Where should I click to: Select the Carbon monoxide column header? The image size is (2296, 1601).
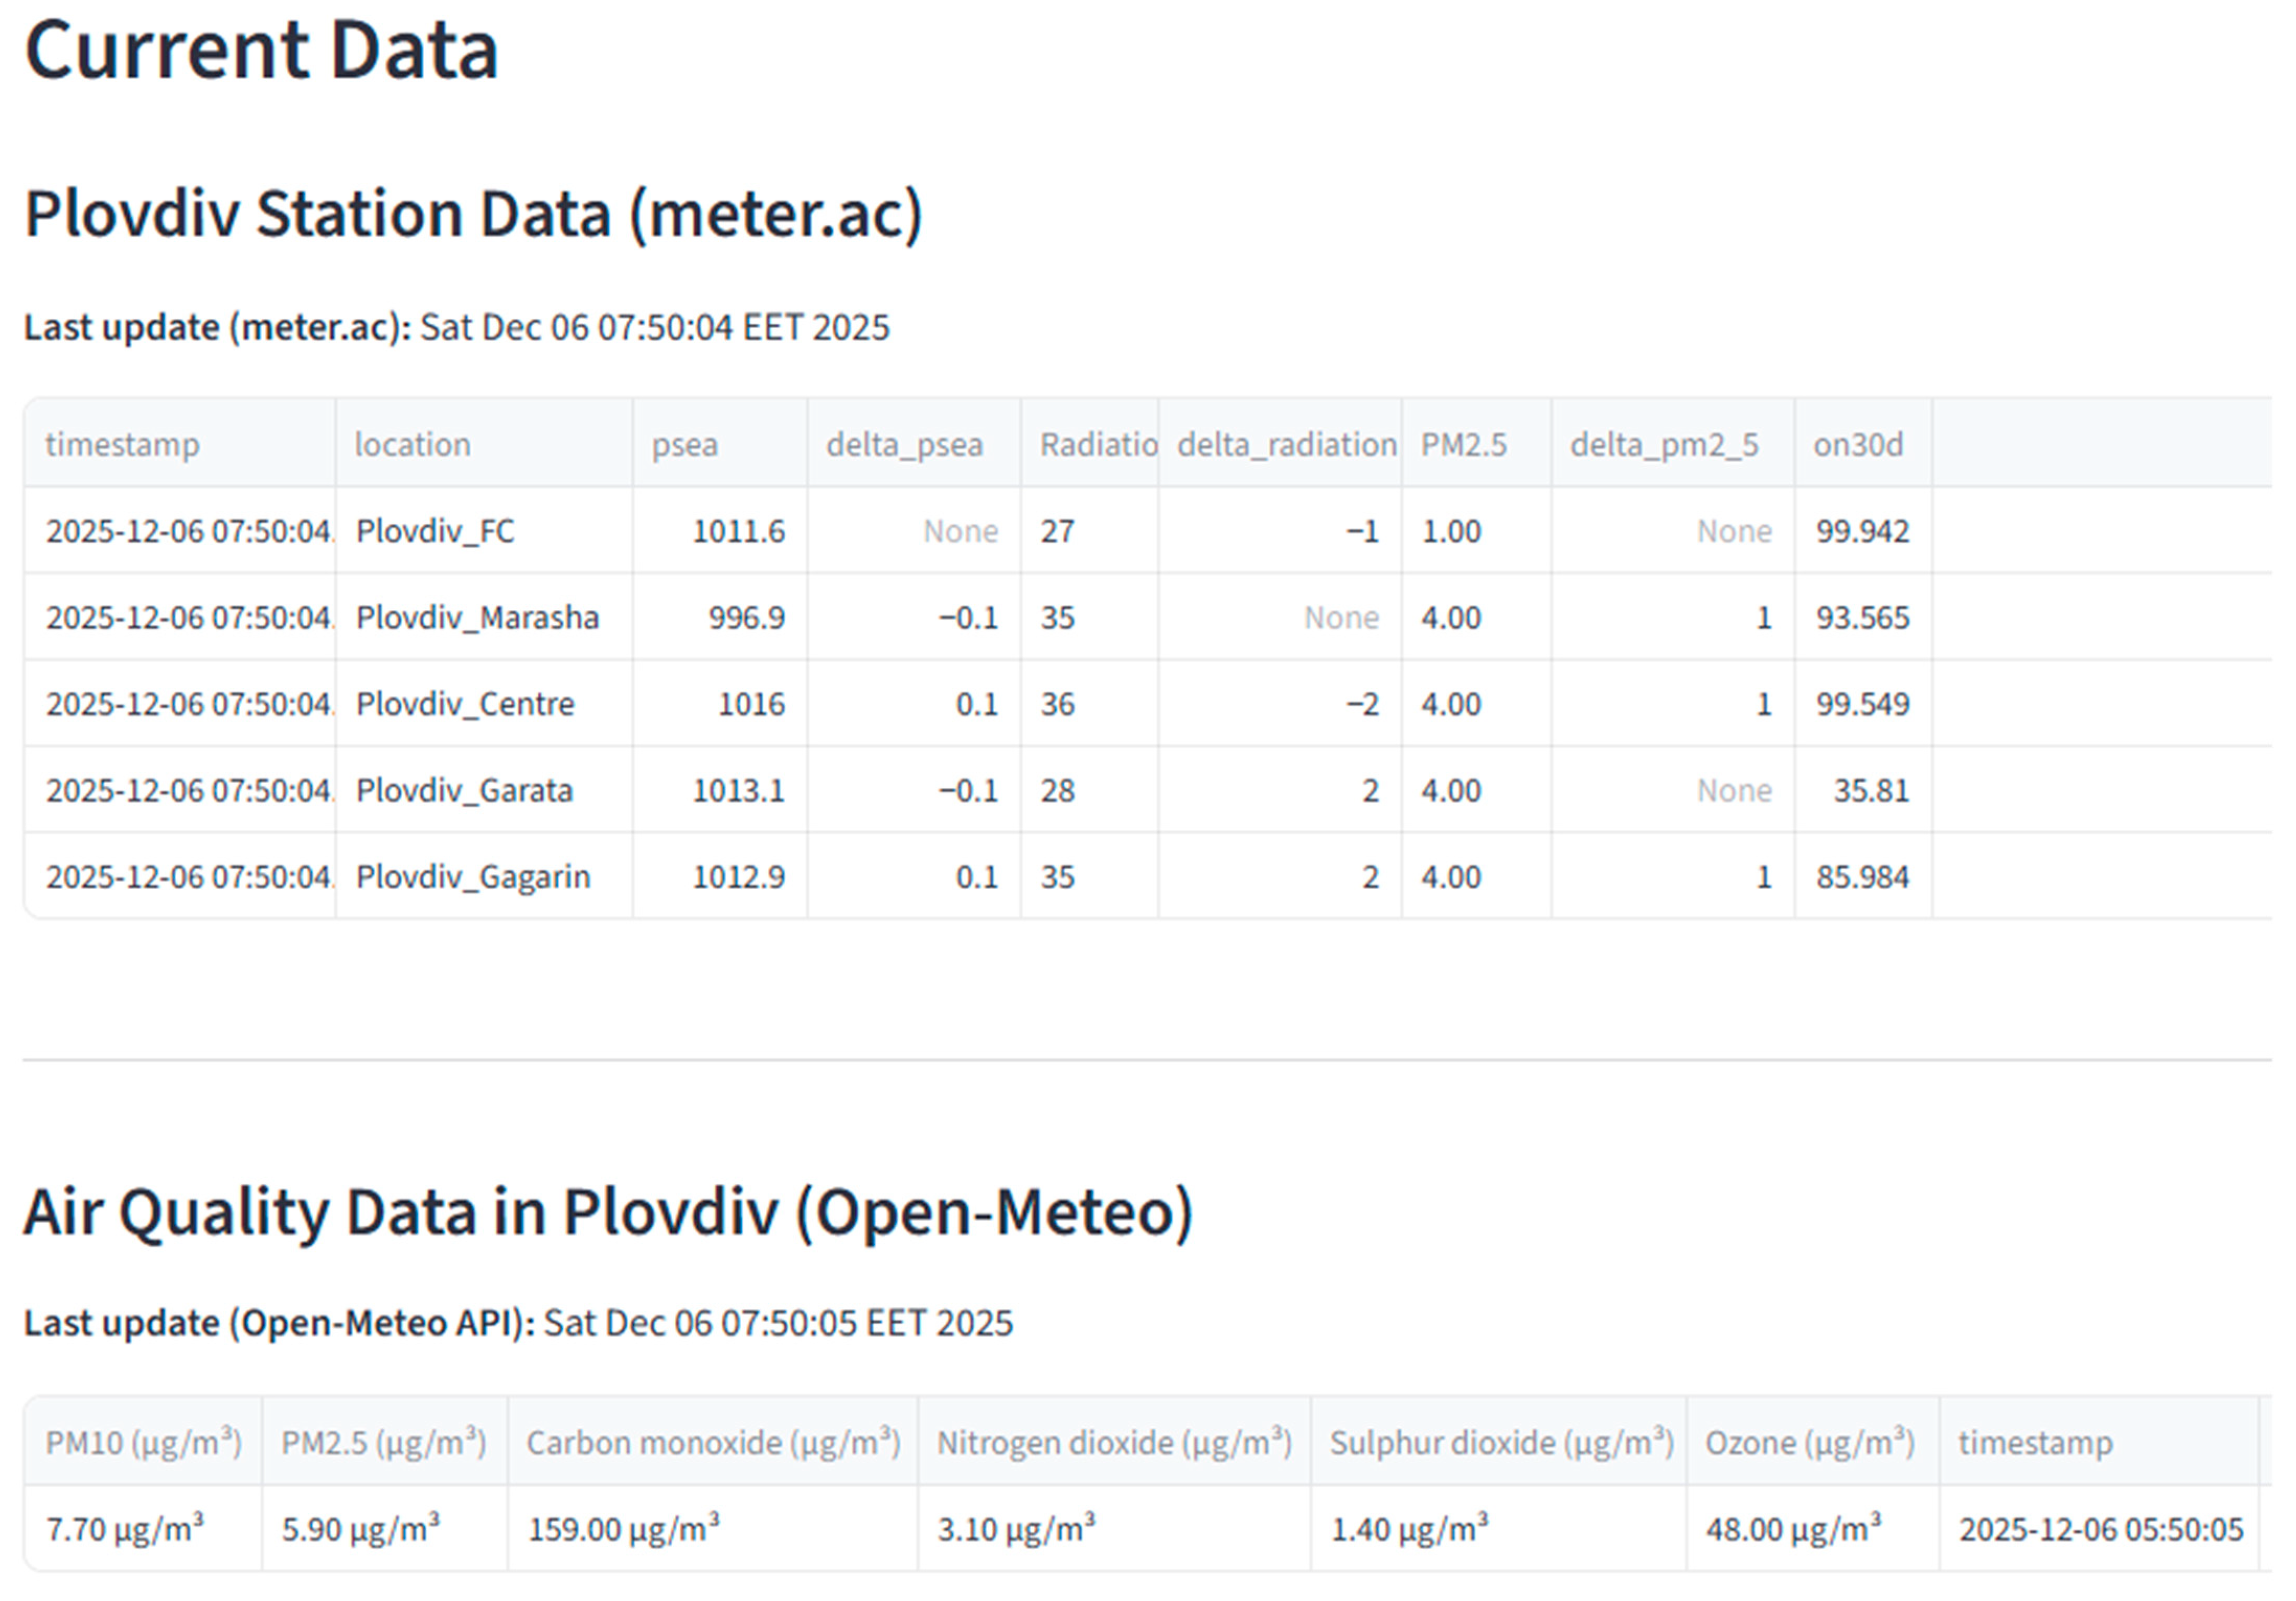coord(713,1442)
